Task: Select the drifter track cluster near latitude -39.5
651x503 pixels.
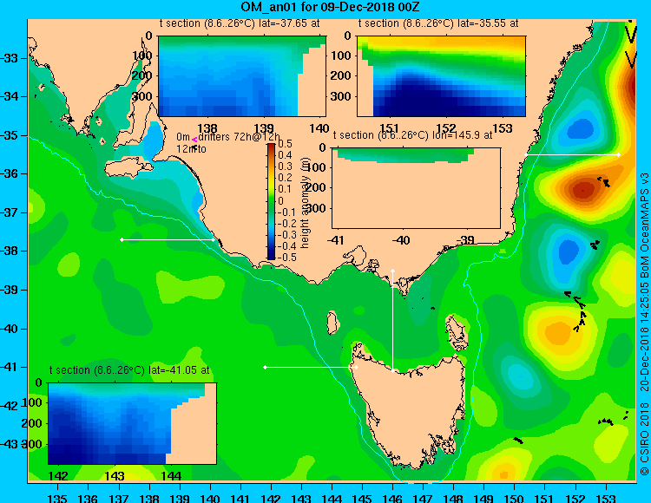Action: [x=577, y=310]
